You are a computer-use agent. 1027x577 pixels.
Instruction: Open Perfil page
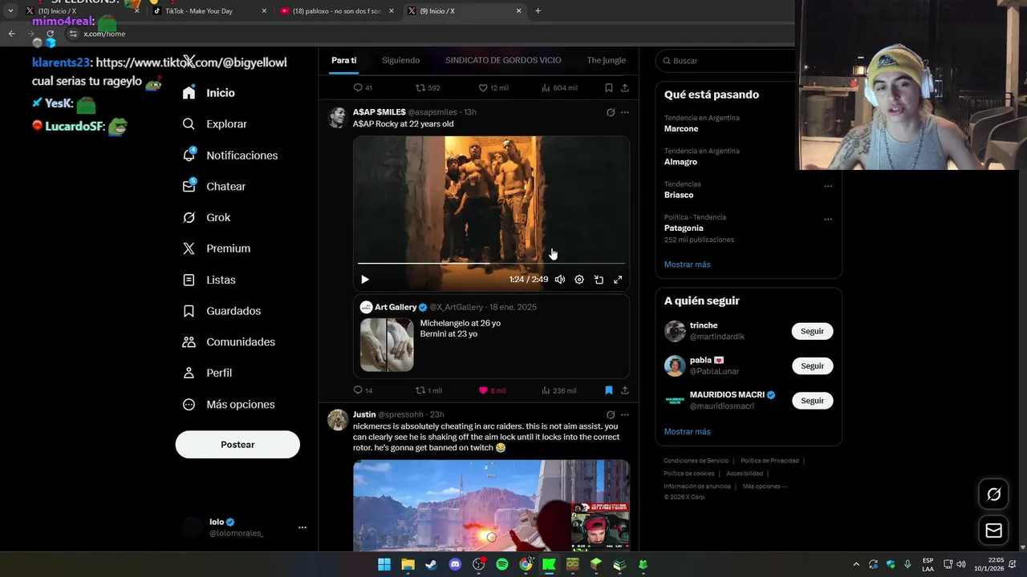click(x=207, y=373)
